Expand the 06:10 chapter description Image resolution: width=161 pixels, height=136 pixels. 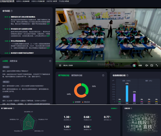click(x=49, y=36)
